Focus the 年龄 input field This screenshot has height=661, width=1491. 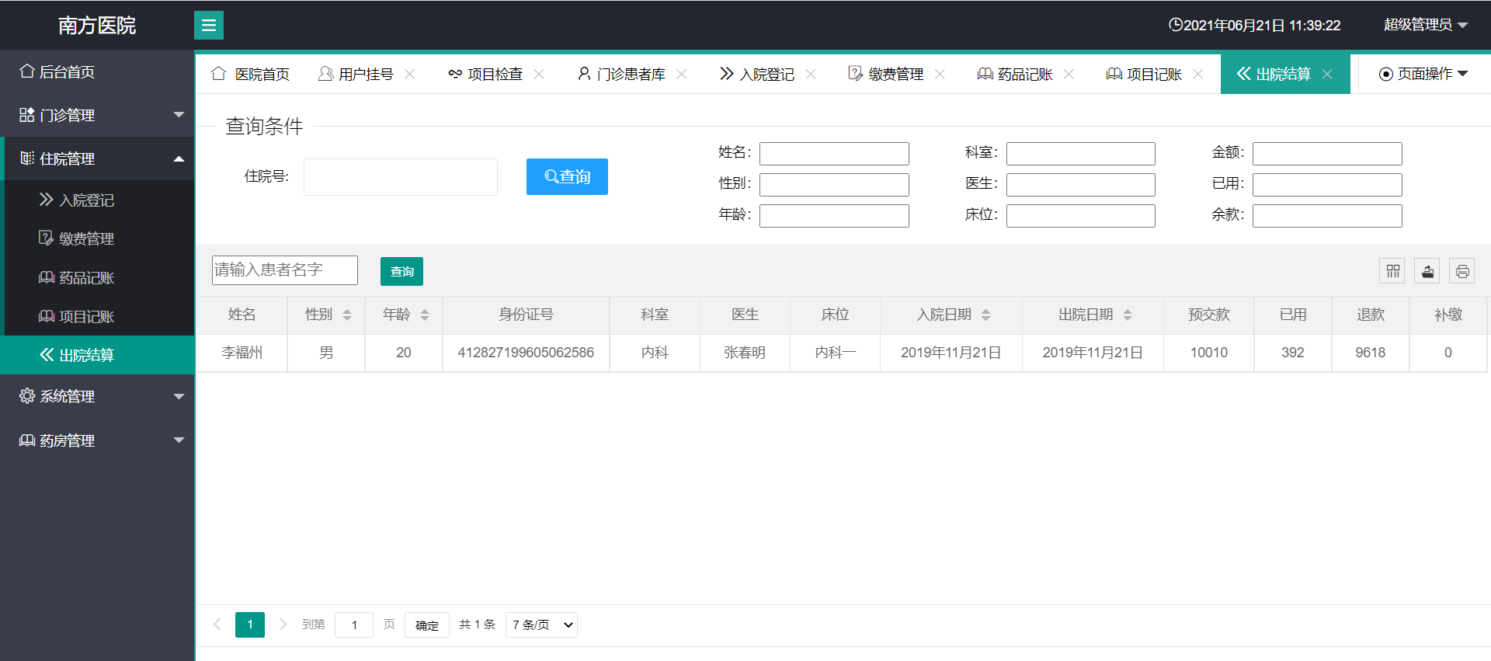point(834,216)
